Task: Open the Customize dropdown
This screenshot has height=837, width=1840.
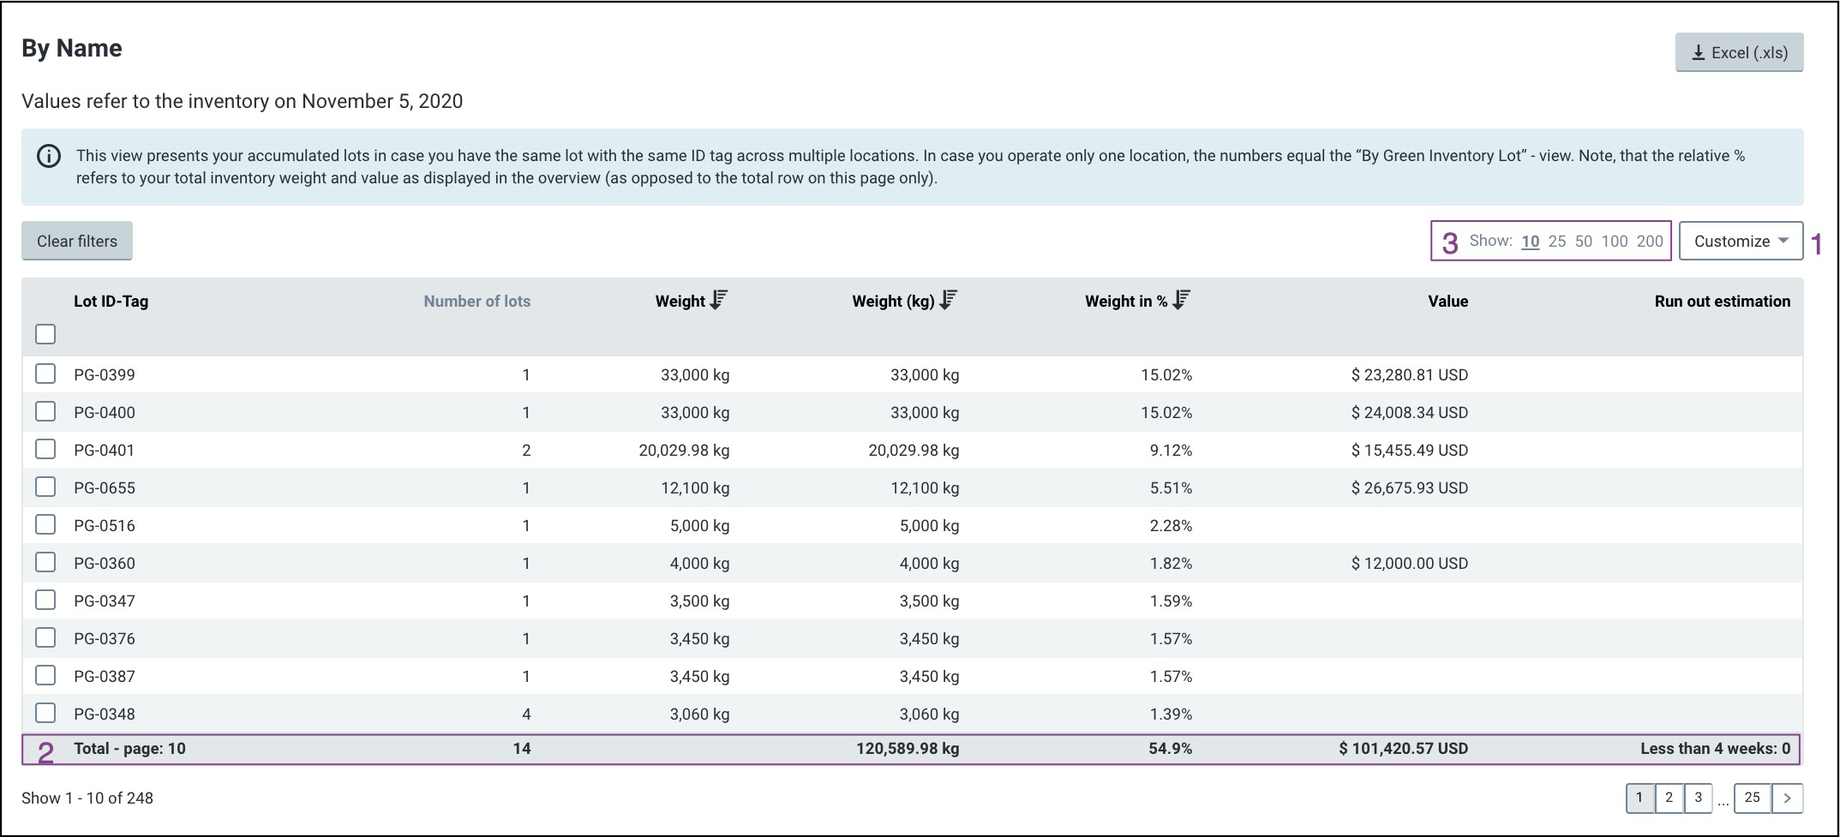Action: pyautogui.click(x=1741, y=241)
